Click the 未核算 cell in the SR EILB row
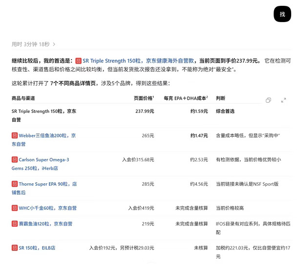The height and width of the screenshot is (264, 297). pyautogui.click(x=201, y=248)
